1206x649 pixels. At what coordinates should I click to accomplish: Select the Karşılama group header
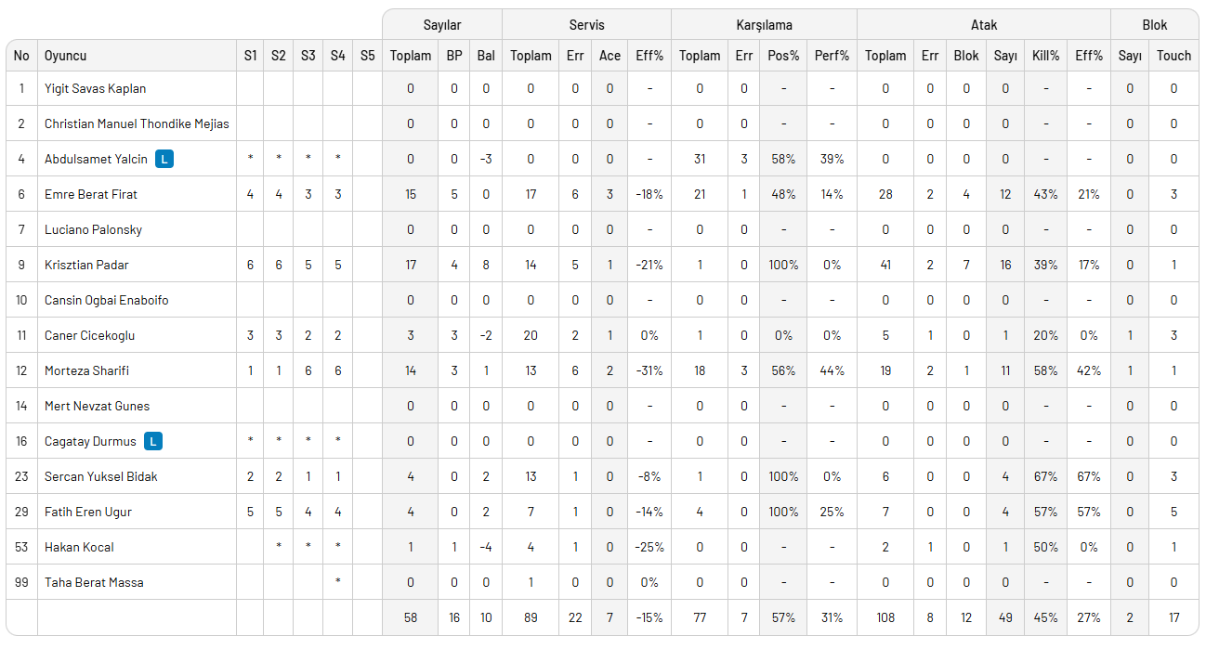click(763, 25)
